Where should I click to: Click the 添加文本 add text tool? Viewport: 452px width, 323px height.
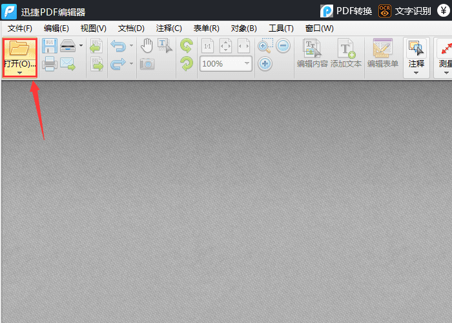point(346,54)
